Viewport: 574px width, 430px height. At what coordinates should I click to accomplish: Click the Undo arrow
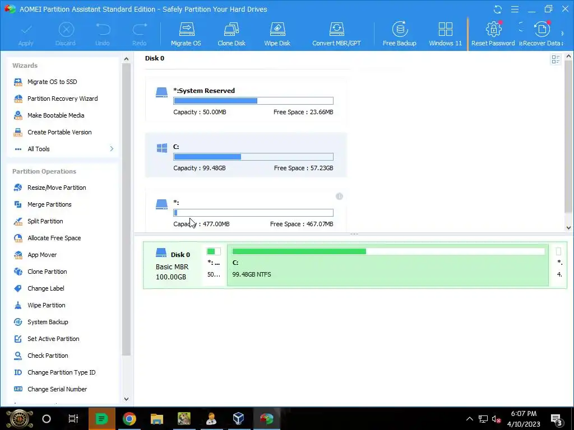tap(103, 34)
